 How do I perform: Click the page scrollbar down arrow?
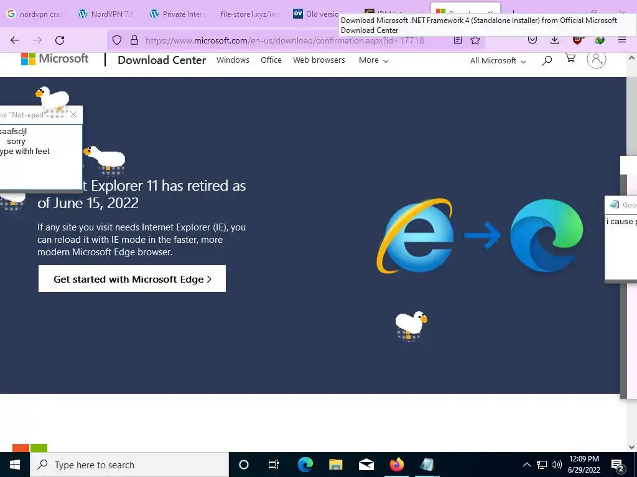point(631,447)
